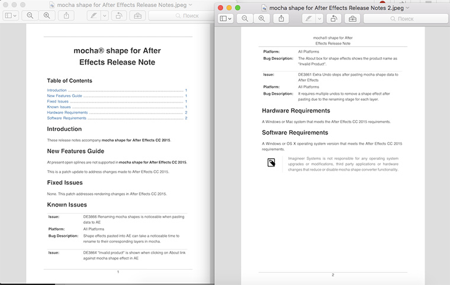
Task: Zoom out in back Release Notes.jpeg window
Action: point(30,15)
